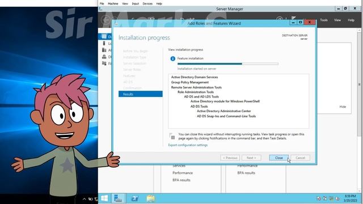Select the Results step in wizard sidebar
The height and width of the screenshot is (204, 363).
pyautogui.click(x=141, y=94)
